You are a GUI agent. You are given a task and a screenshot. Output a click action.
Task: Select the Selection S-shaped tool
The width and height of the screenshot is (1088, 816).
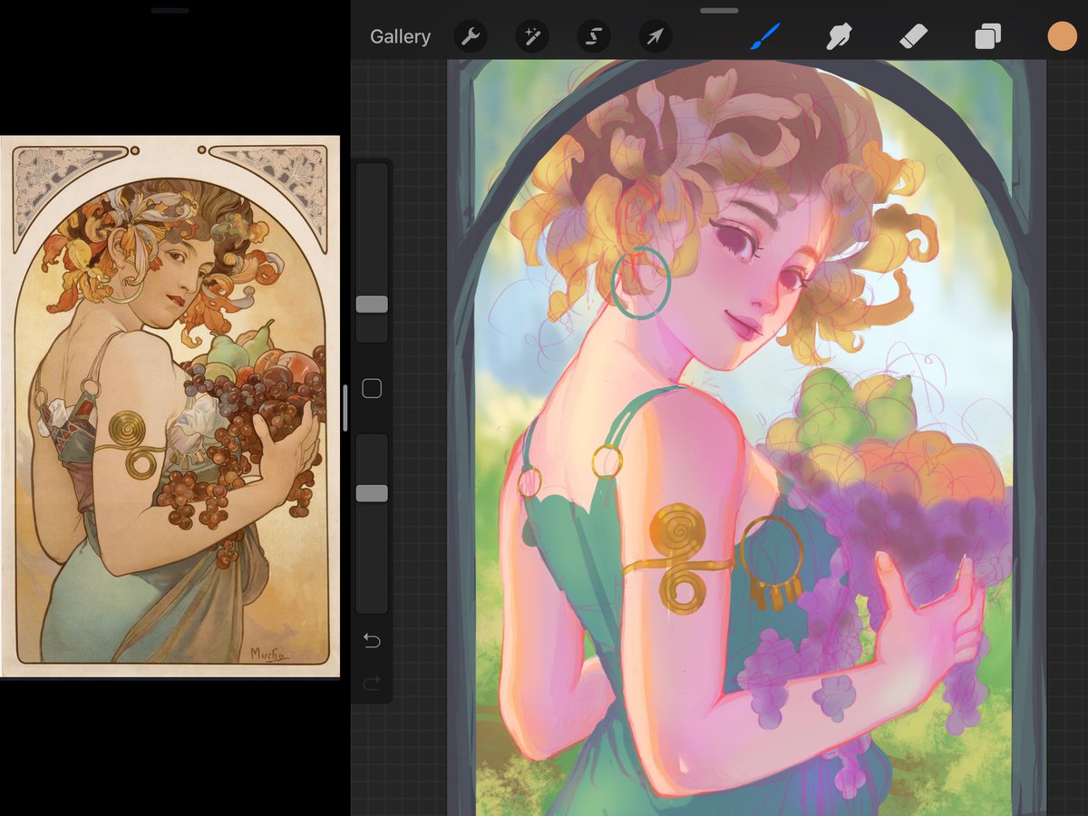click(x=593, y=37)
